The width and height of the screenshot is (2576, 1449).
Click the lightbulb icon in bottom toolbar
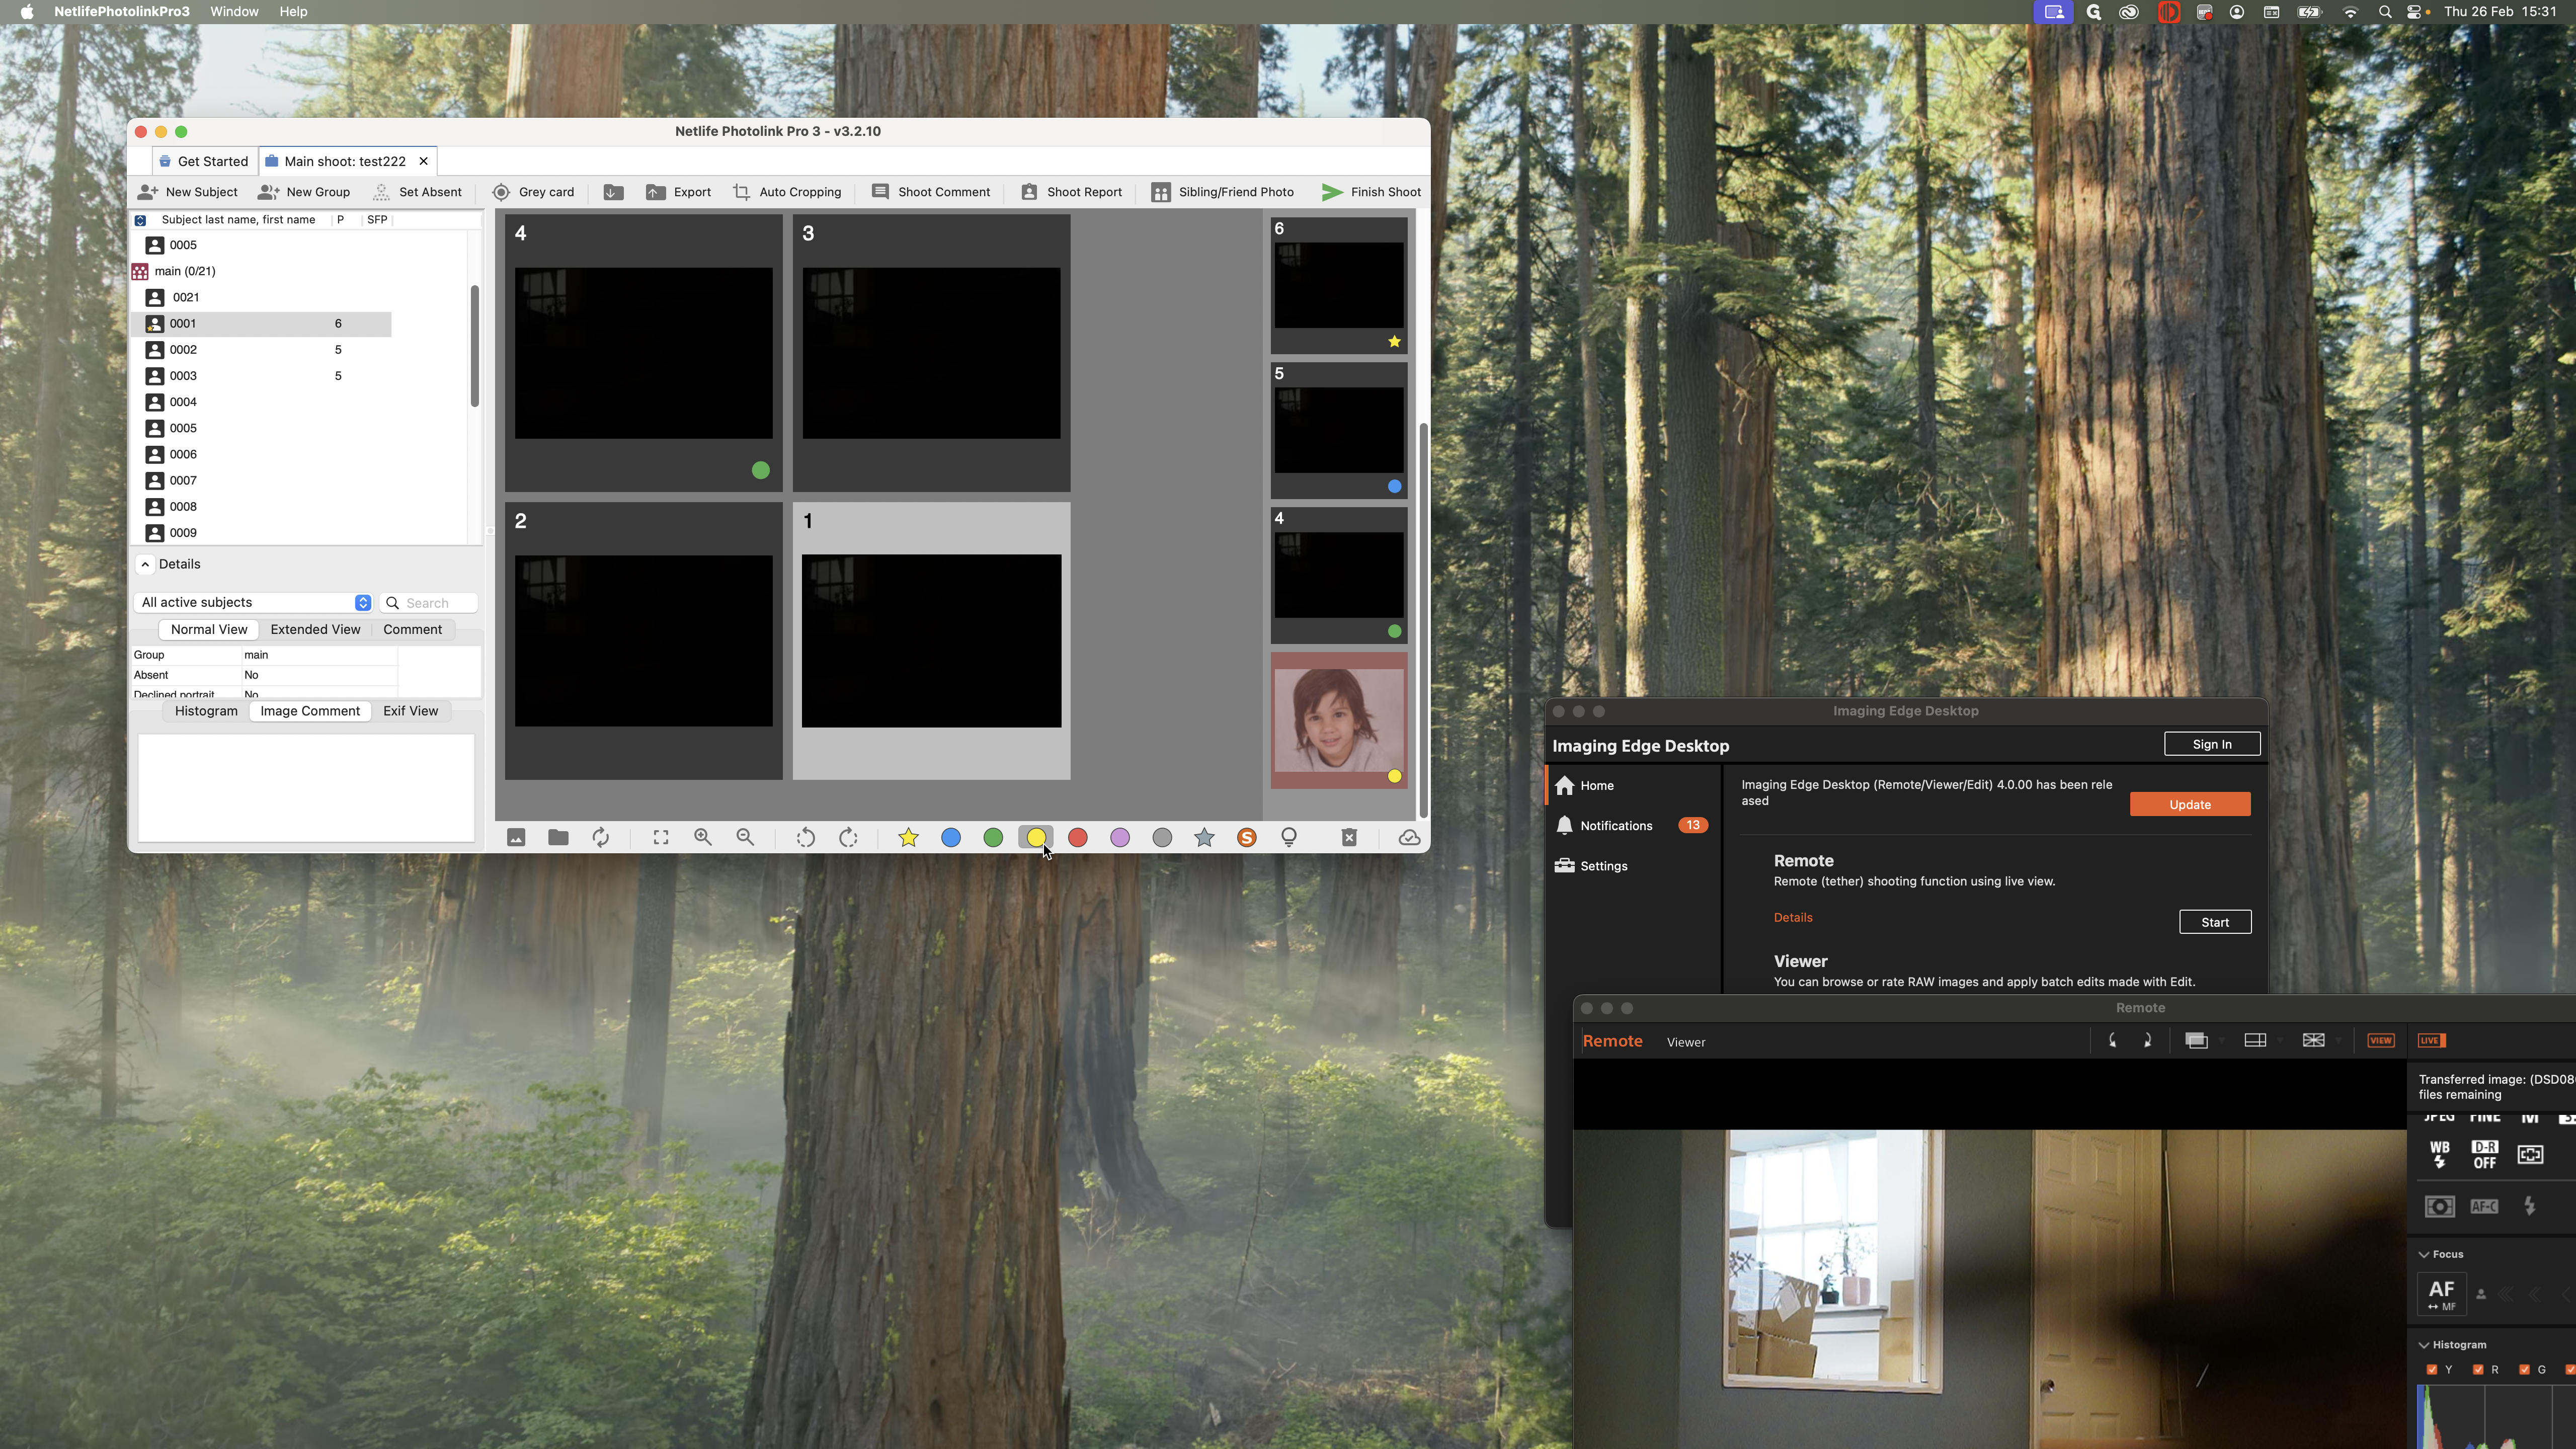[1289, 838]
